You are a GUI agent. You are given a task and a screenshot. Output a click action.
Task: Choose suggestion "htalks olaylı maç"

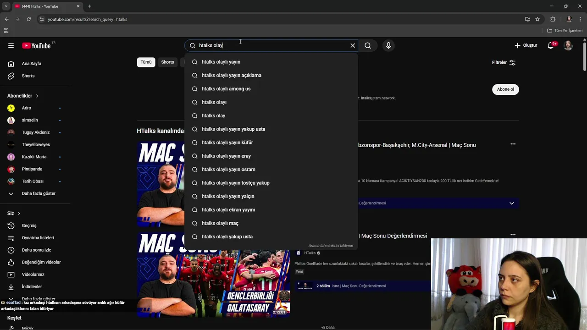pos(271,223)
